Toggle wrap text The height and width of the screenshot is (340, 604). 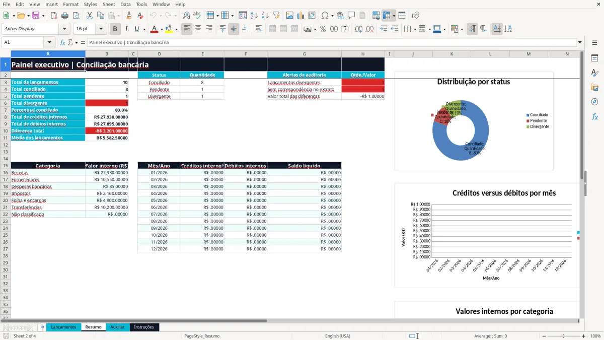click(259, 29)
